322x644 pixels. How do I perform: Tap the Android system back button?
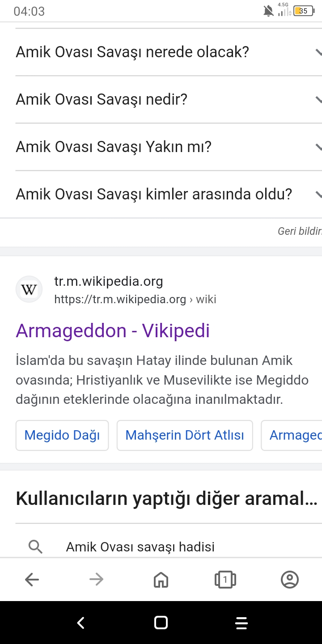point(80,623)
